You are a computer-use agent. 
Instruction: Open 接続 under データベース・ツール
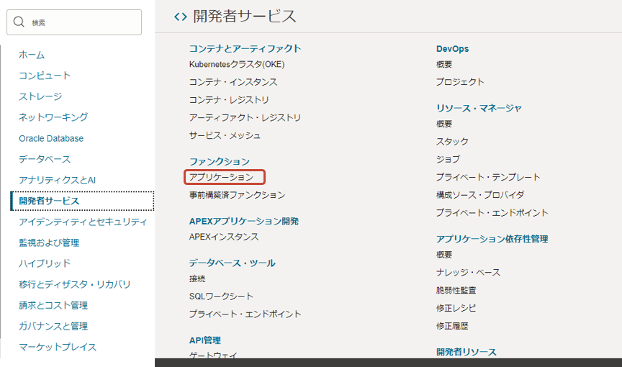click(x=197, y=278)
